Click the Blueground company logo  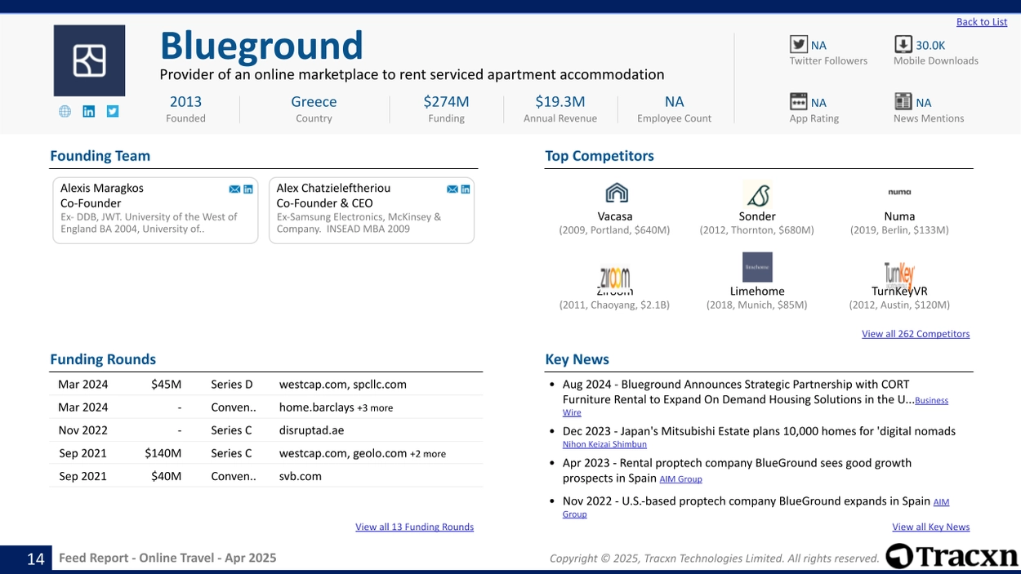coord(90,60)
